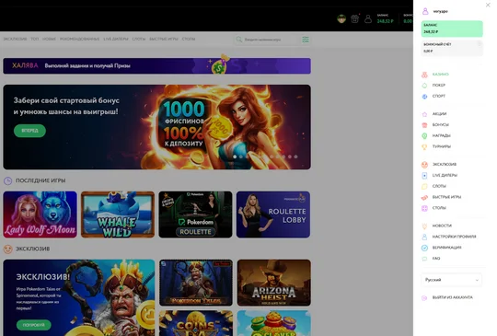Open the Спорт section icon

pyautogui.click(x=424, y=97)
